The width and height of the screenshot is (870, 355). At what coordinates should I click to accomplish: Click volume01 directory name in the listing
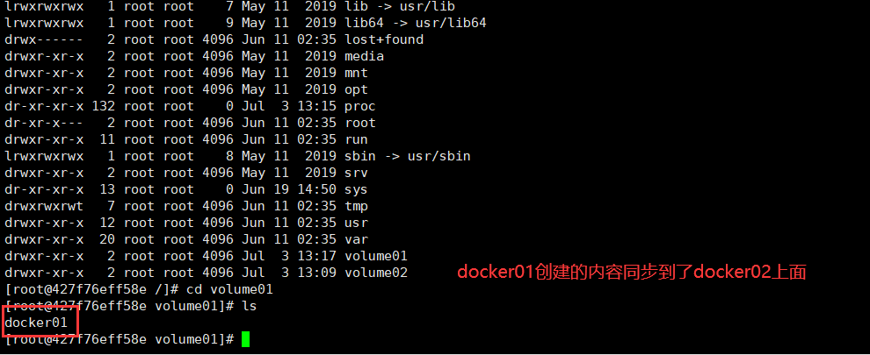(376, 256)
